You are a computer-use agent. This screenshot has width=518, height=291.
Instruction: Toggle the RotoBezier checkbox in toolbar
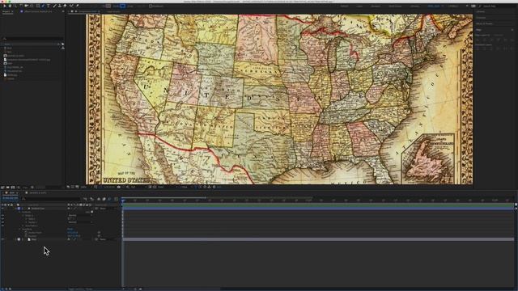point(151,6)
